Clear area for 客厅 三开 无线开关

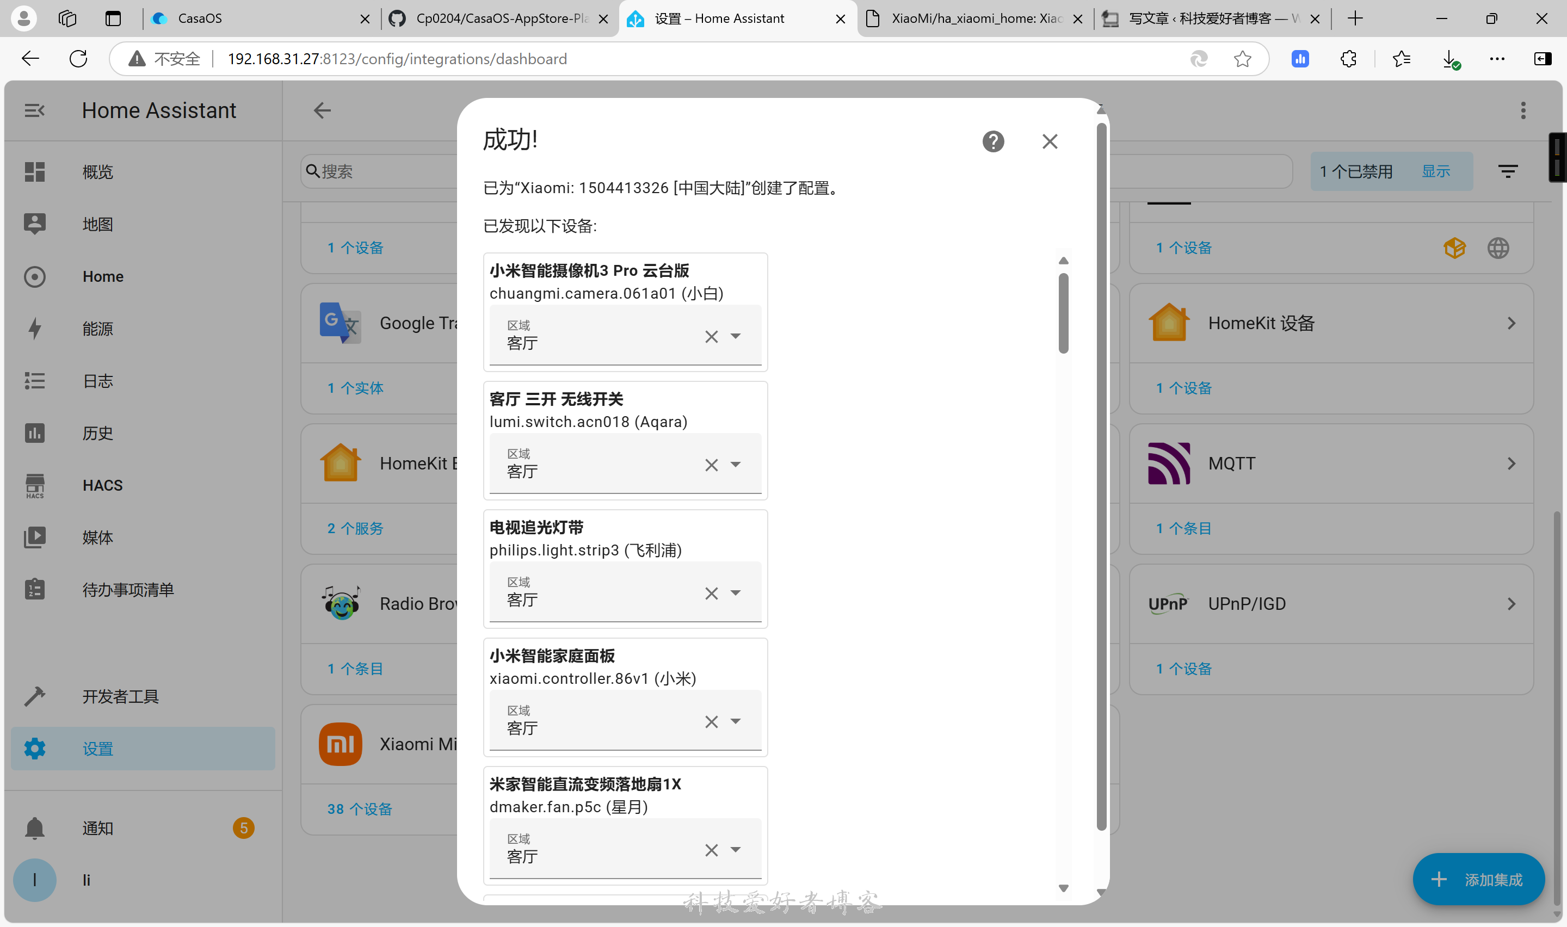coord(711,465)
